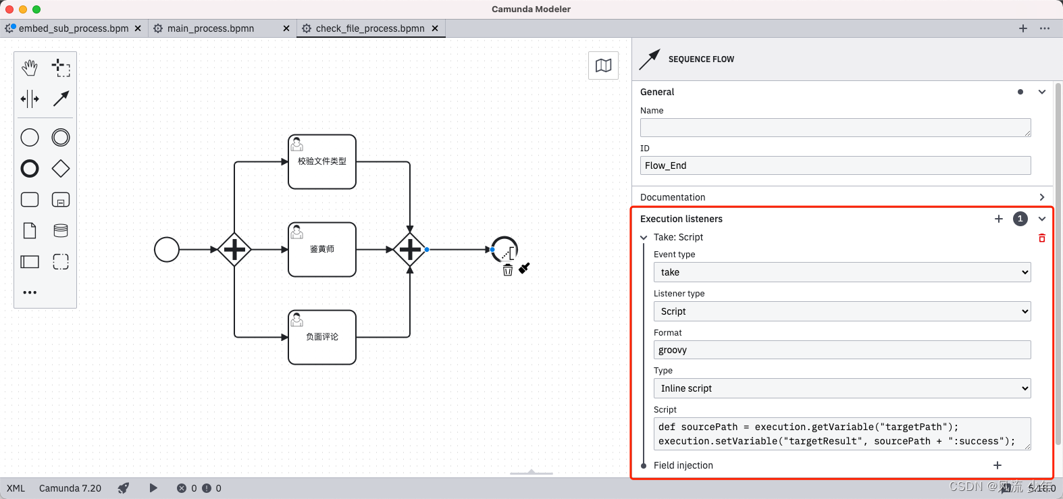The image size is (1063, 499).
Task: Open the Type dropdown showing Inline script
Action: coord(842,388)
